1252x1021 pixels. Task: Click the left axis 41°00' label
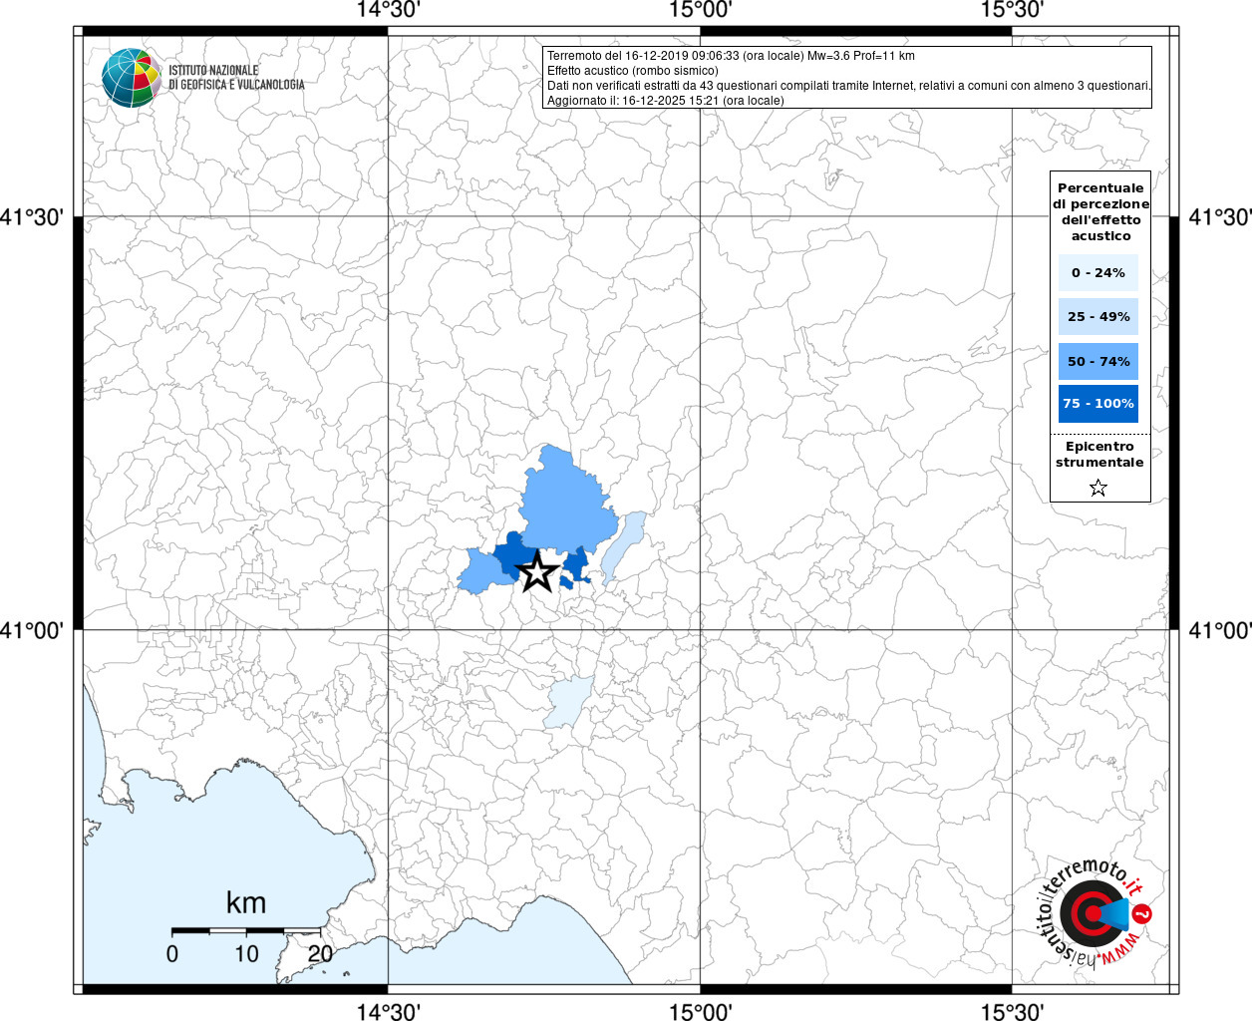[32, 630]
